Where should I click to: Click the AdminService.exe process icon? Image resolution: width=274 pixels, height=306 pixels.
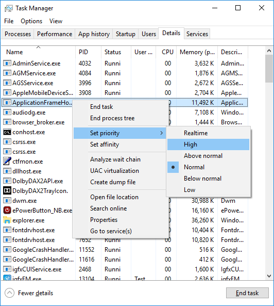(7, 63)
